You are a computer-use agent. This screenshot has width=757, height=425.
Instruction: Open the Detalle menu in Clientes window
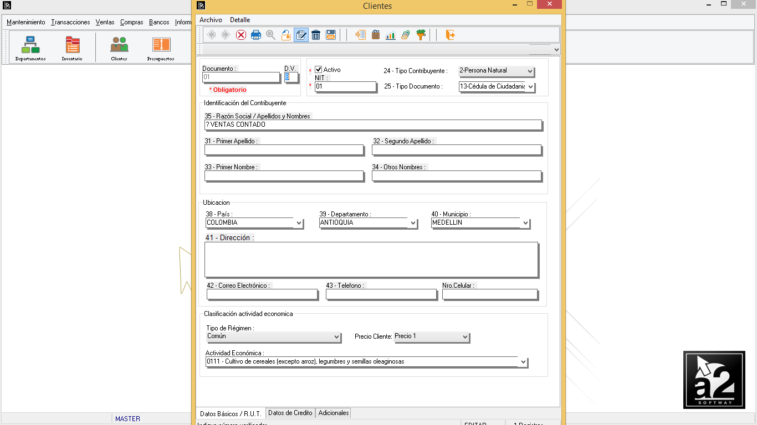(x=240, y=20)
